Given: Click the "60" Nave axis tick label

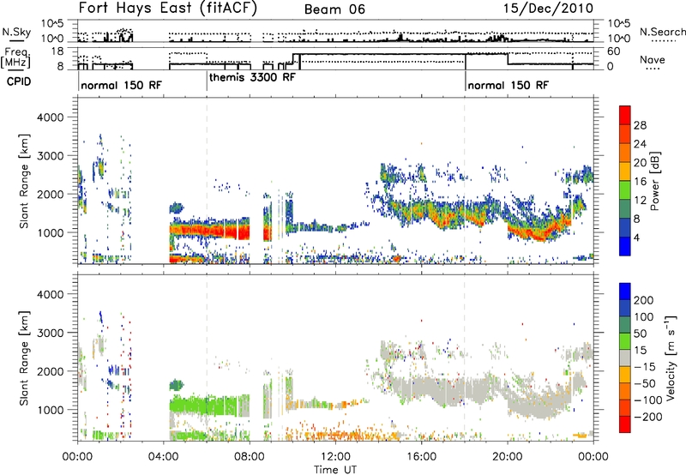Looking at the screenshot, I should [614, 51].
